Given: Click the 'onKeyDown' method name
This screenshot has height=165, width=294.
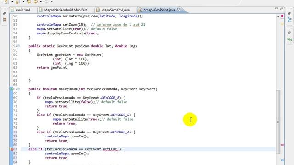Looking at the screenshot, I should tap(68, 89).
